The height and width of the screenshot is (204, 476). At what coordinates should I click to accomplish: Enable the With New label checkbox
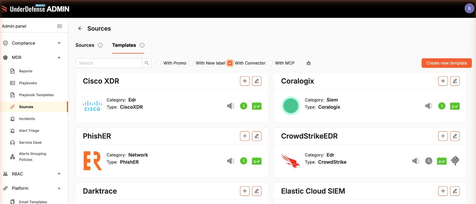tap(191, 63)
